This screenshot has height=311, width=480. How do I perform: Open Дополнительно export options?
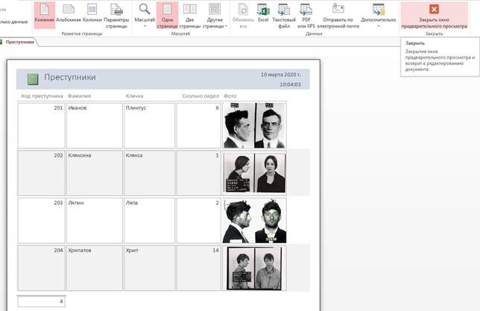[x=379, y=16]
